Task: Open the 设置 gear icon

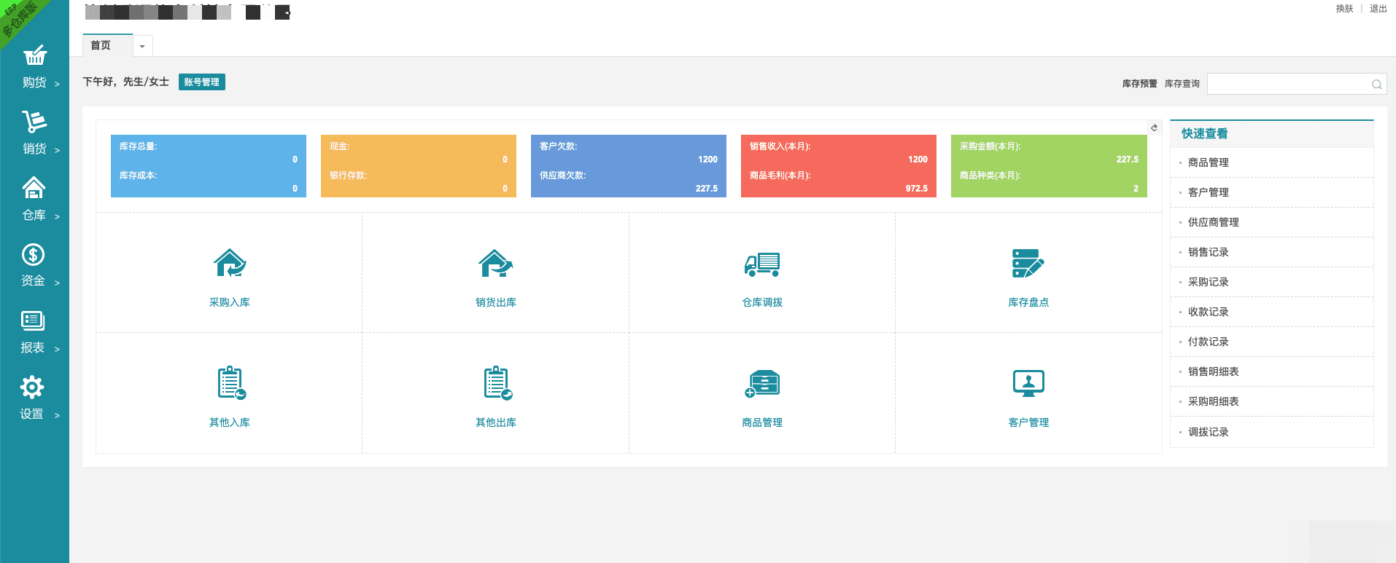Action: coord(32,387)
